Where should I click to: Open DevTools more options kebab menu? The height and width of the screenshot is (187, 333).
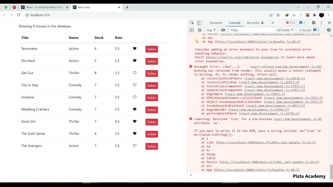(x=321, y=23)
